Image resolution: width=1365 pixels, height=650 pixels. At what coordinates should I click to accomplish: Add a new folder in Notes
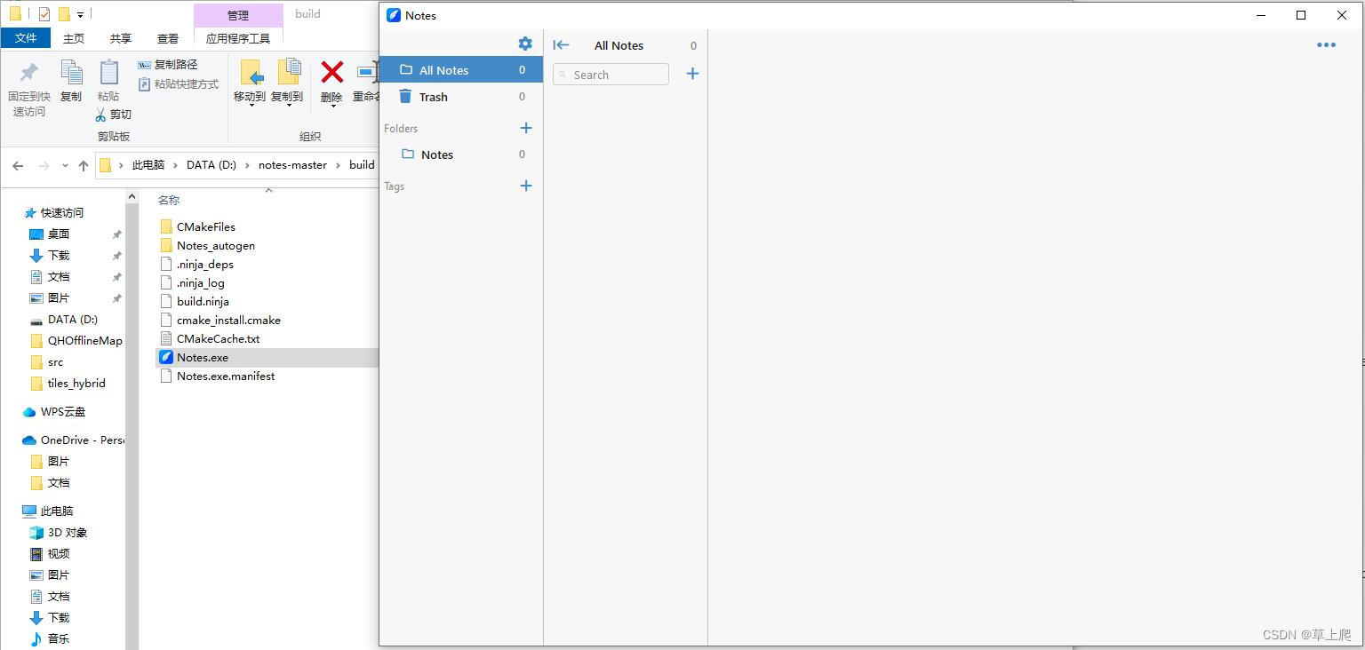pos(525,128)
